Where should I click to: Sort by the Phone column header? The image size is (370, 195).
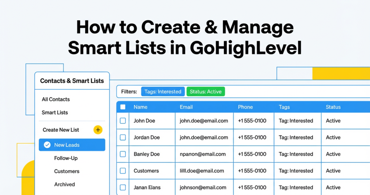[245, 107]
